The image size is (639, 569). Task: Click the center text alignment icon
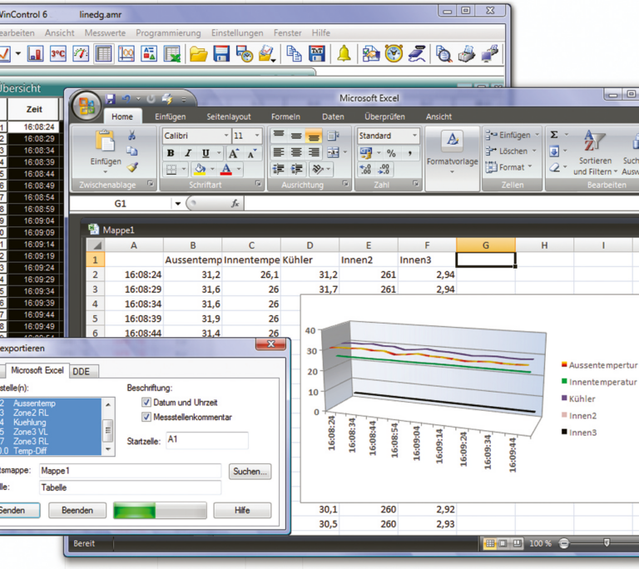(296, 152)
